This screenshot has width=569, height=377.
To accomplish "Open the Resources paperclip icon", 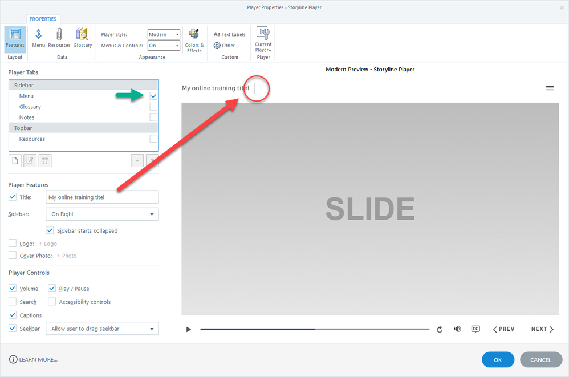I will (x=59, y=38).
